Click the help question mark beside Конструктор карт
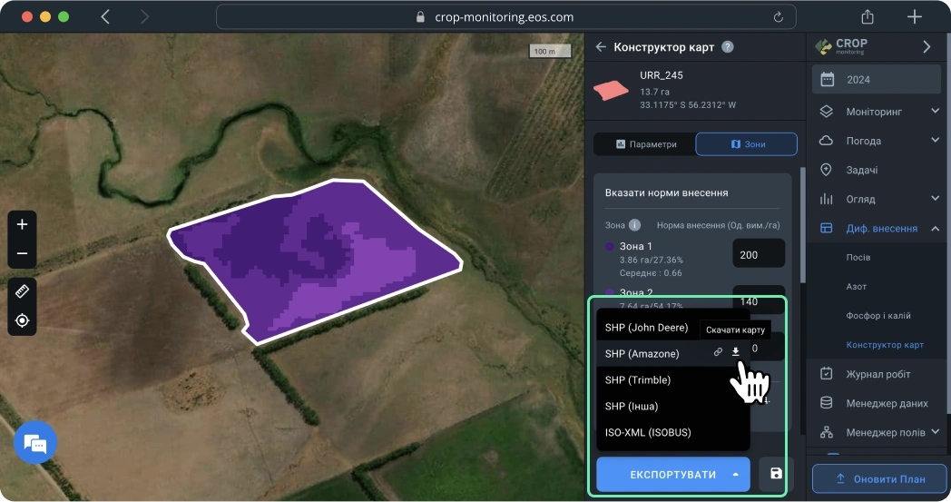Image resolution: width=951 pixels, height=502 pixels. [728, 47]
